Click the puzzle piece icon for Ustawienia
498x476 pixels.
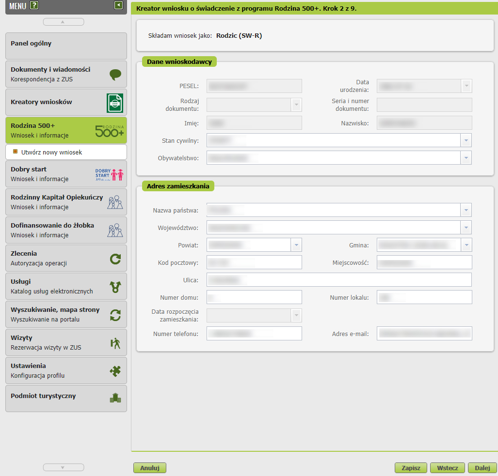coord(115,371)
